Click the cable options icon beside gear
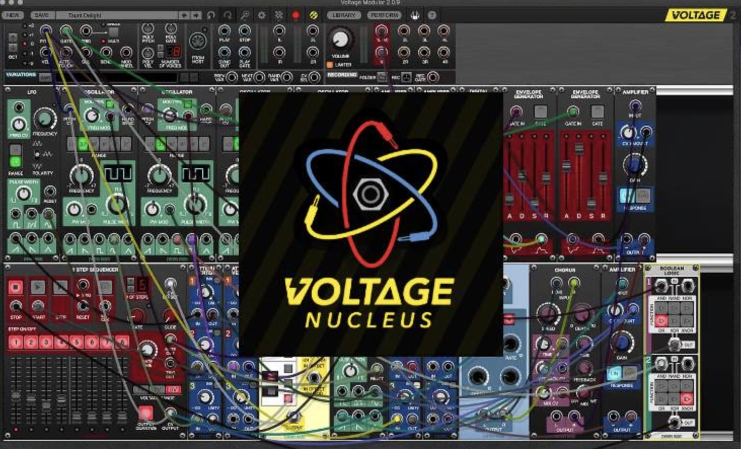Image resolution: width=741 pixels, height=449 pixels. pyautogui.click(x=279, y=15)
